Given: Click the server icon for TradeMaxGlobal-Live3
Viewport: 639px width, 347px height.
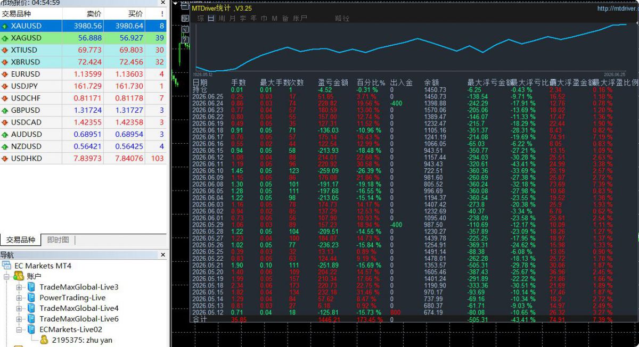Looking at the screenshot, I should click(31, 287).
